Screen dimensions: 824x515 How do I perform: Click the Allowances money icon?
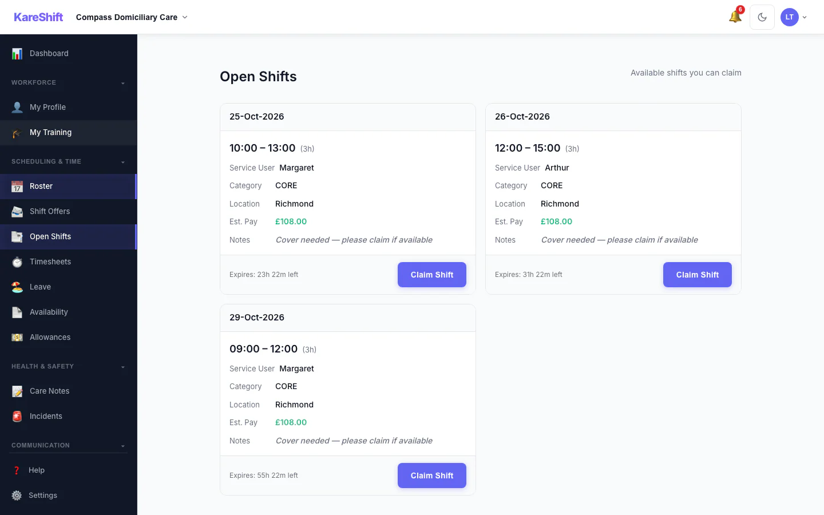coord(17,337)
